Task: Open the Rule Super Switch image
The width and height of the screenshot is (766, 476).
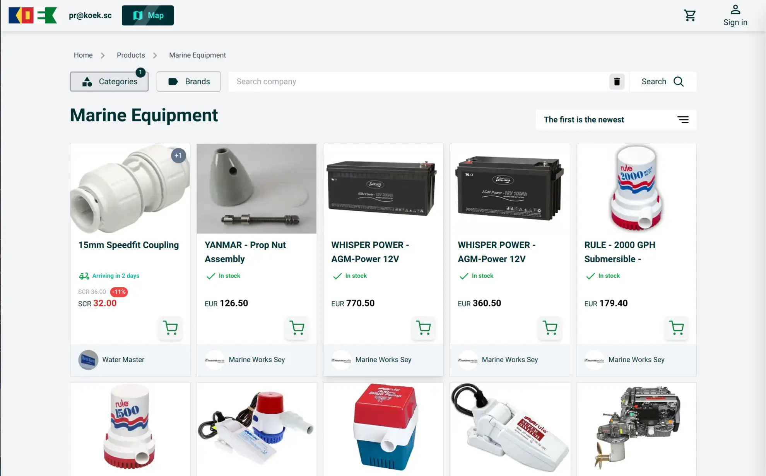Action: (510, 429)
